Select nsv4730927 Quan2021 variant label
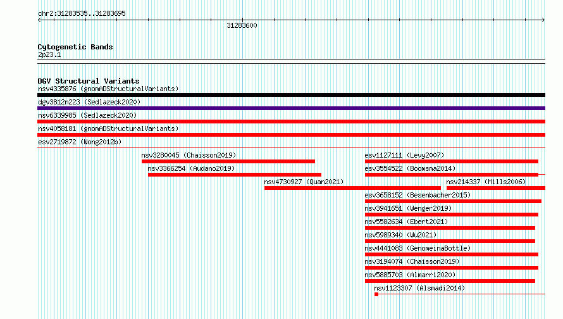Screen dimensions: 563x319 tap(304, 182)
